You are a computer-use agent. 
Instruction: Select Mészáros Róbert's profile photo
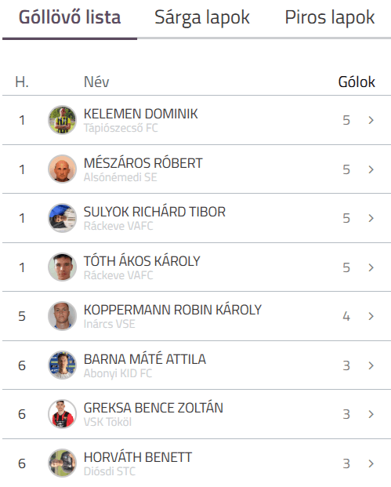click(63, 169)
